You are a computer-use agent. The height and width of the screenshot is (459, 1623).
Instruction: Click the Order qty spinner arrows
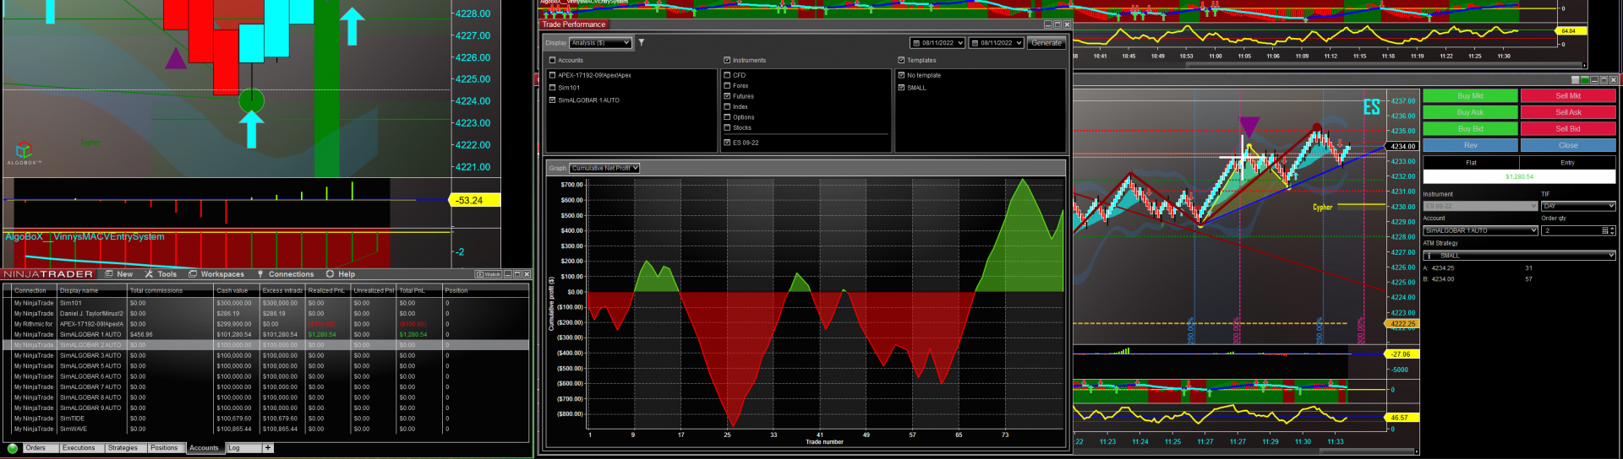[x=1612, y=230]
